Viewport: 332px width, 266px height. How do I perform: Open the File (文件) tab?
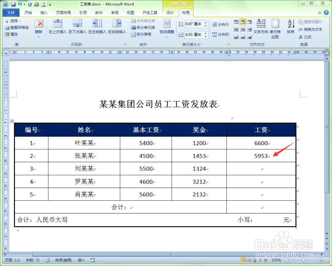tap(11, 13)
